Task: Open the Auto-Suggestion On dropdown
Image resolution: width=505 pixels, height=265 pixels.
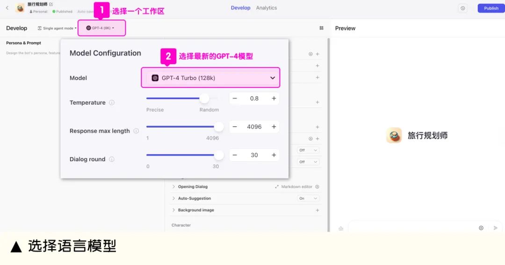Action: pyautogui.click(x=308, y=198)
